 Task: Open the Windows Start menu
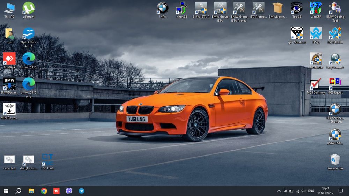tap(6, 191)
